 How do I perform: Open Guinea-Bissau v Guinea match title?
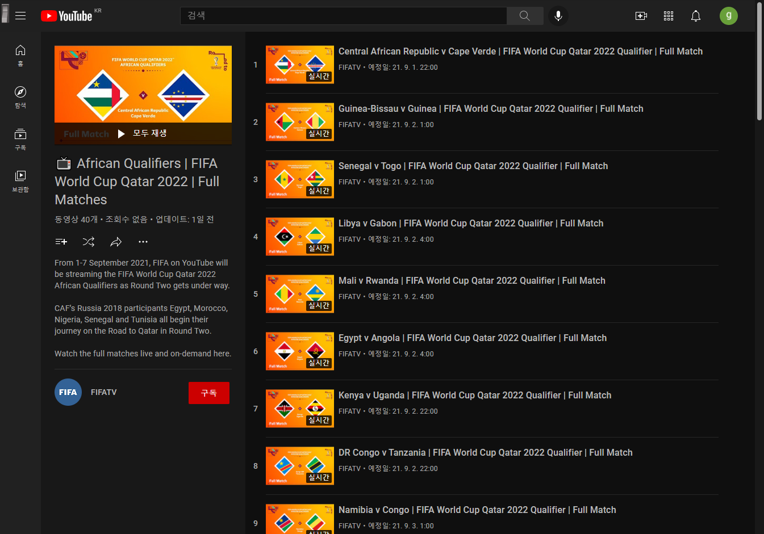click(x=491, y=108)
